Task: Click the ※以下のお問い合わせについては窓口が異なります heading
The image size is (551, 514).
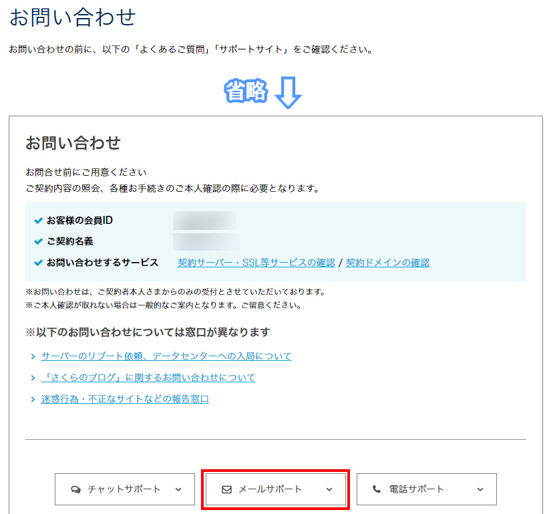Action: tap(148, 332)
